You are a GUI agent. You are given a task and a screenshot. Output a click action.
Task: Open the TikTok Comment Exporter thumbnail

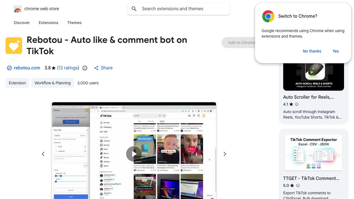(x=314, y=153)
